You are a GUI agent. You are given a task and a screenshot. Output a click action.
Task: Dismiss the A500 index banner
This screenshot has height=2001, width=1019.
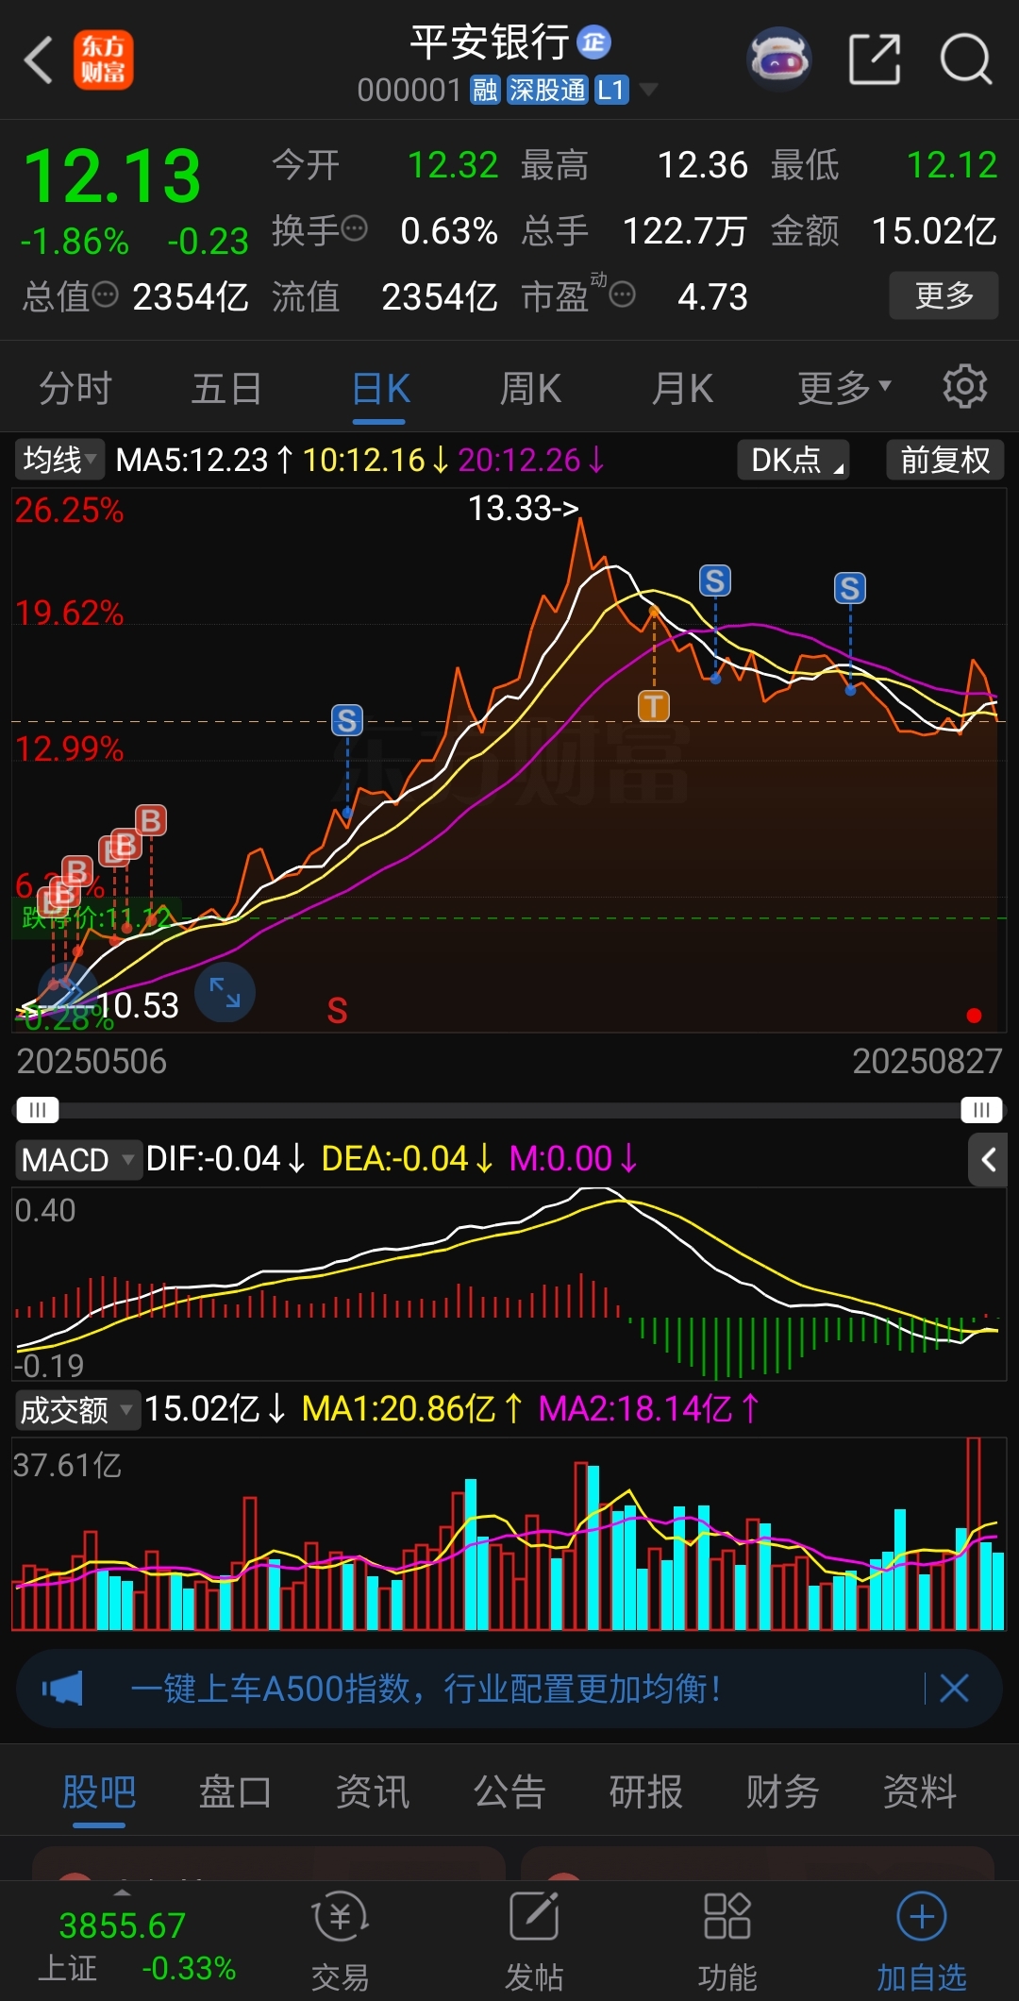click(x=955, y=1689)
